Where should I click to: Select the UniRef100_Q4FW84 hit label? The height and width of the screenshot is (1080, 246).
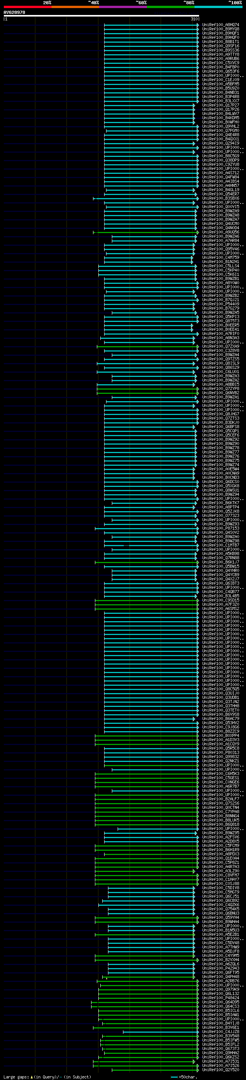tap(221, 177)
